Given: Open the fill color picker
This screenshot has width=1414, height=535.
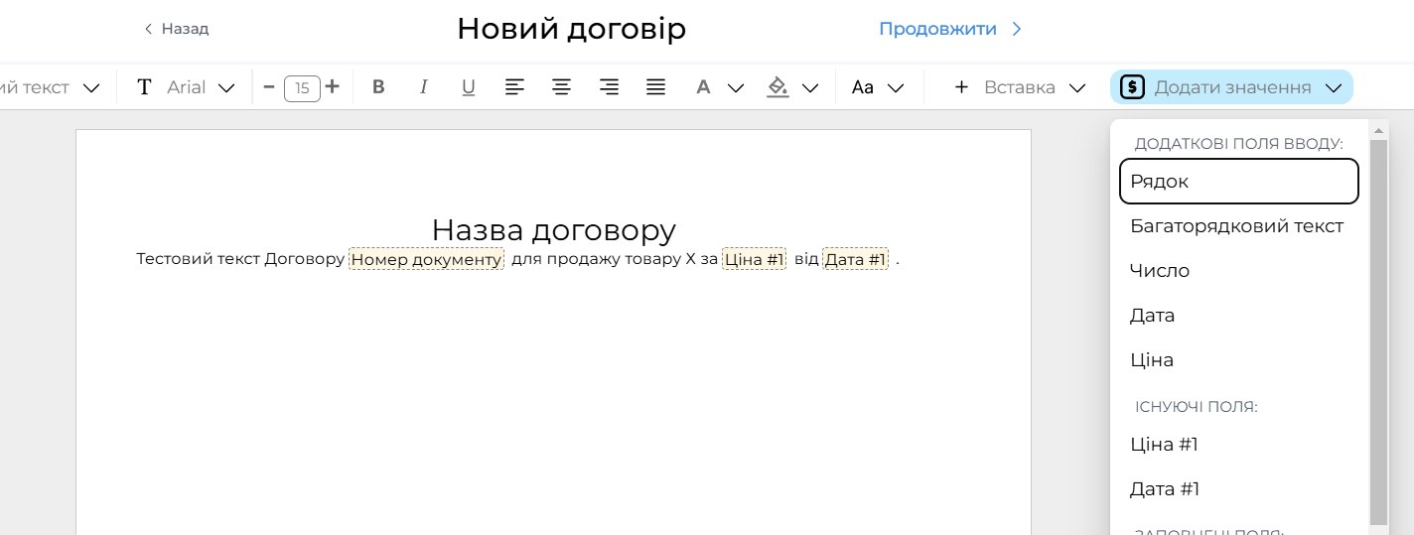Looking at the screenshot, I should tap(791, 87).
